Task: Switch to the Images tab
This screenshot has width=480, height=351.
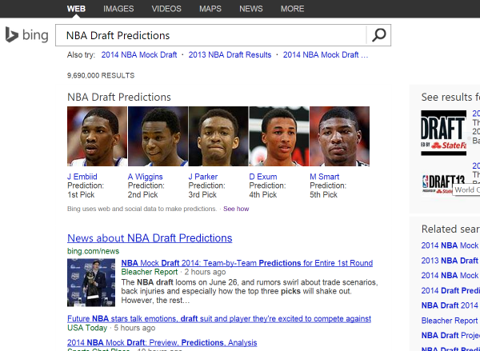Action: (118, 9)
